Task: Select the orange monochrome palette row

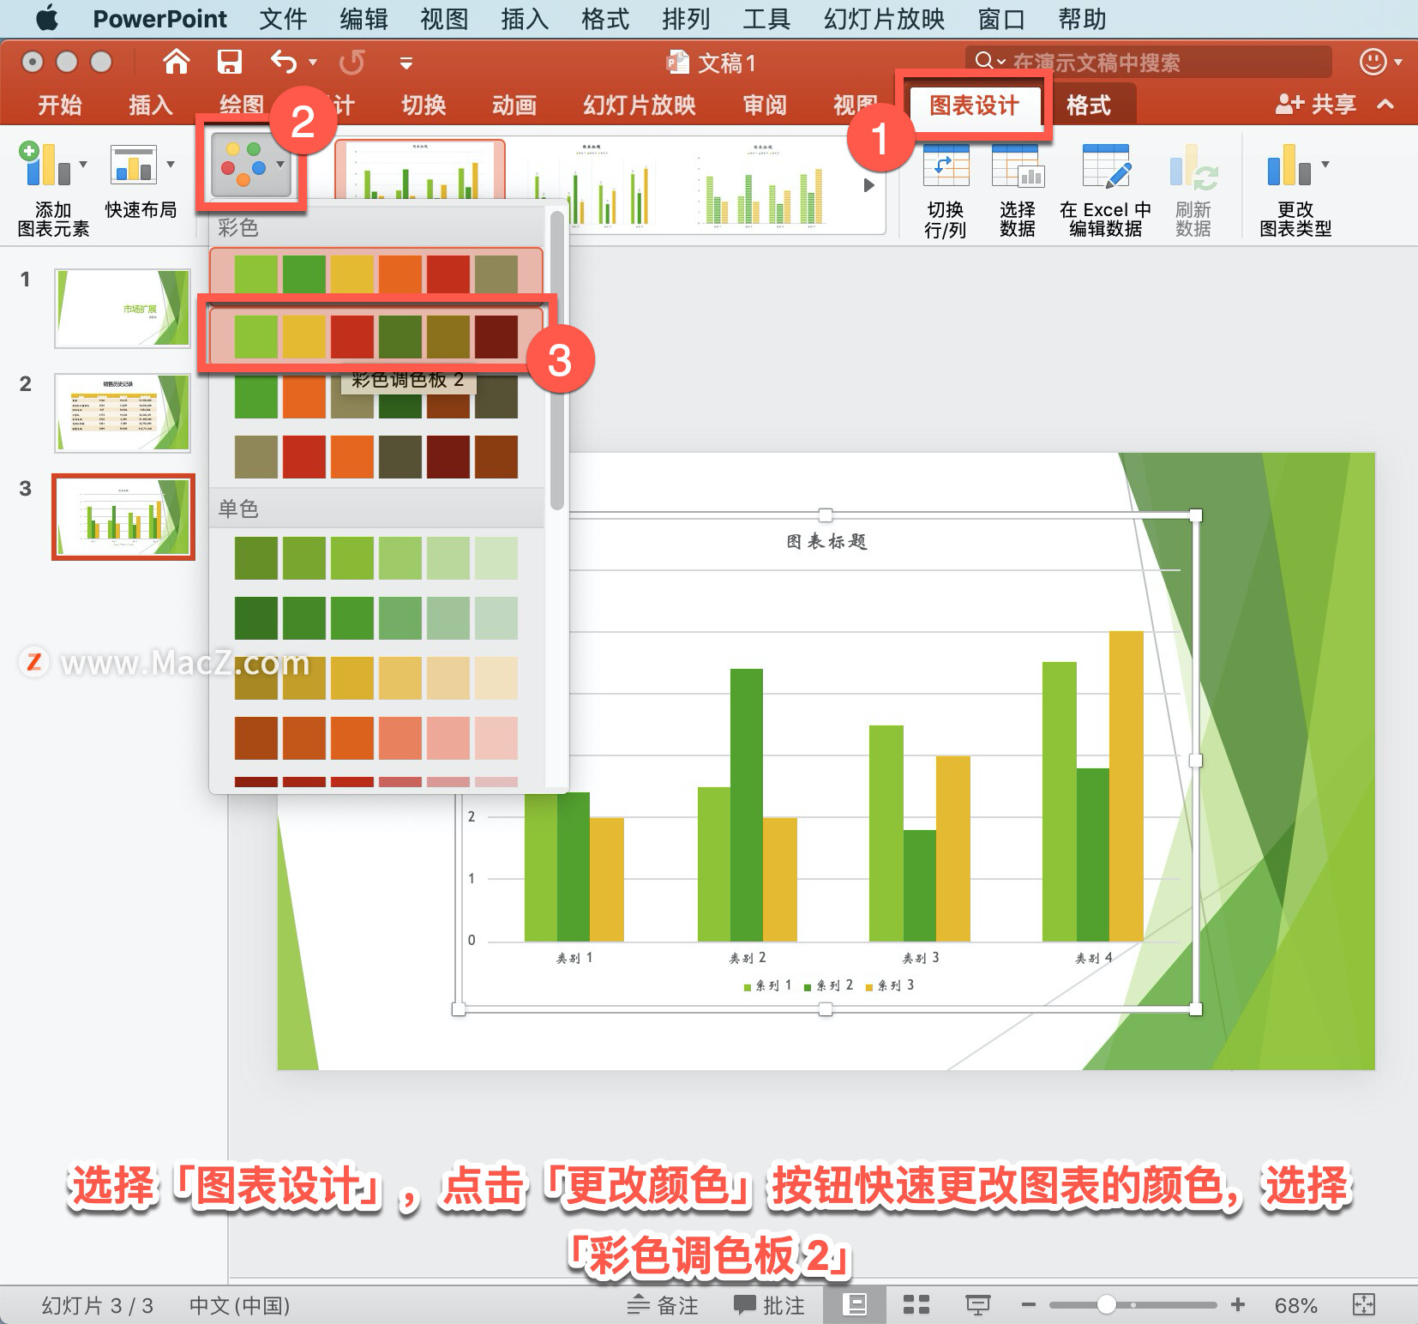Action: click(376, 738)
